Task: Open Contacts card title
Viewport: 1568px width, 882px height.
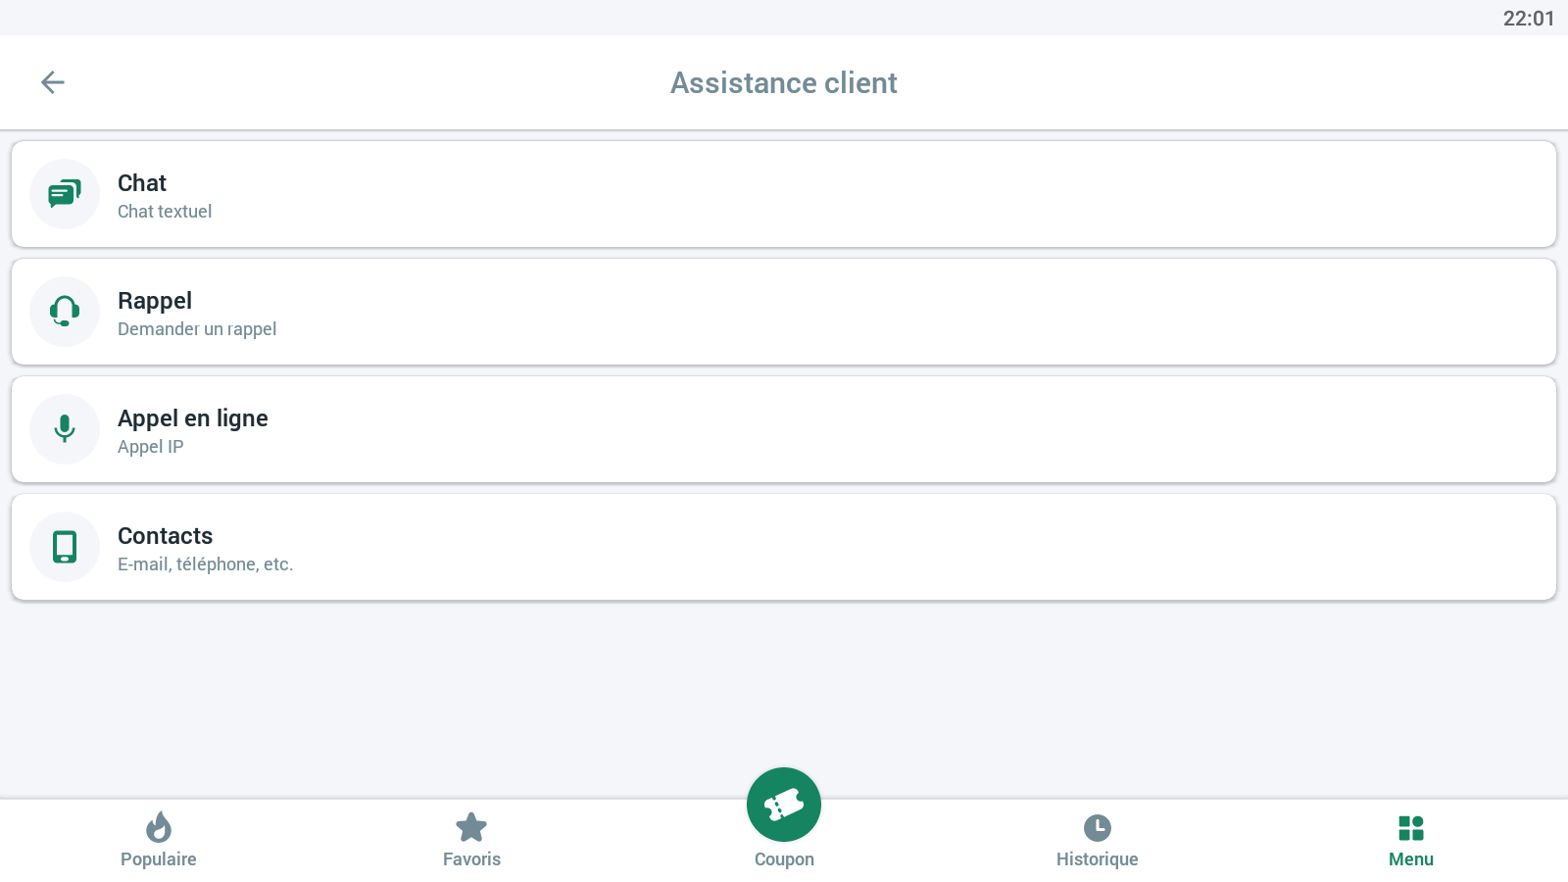Action: (165, 536)
